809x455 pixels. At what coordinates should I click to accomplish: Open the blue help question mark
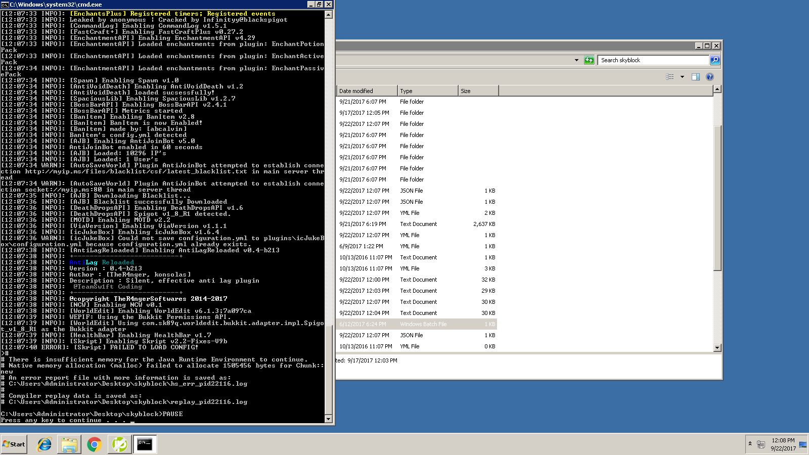tap(709, 77)
